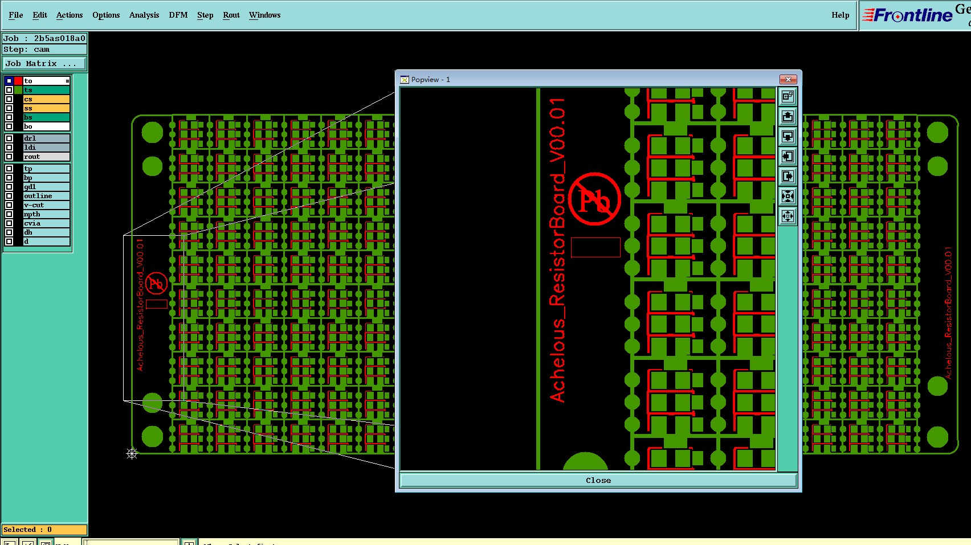The image size is (971, 545).
Task: Click the red color swatch of 'to' layer
Action: (x=18, y=81)
